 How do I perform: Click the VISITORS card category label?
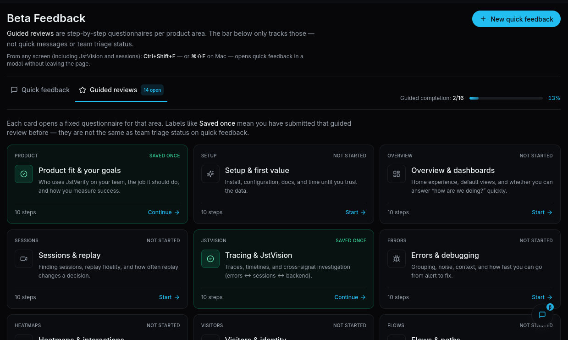212,326
